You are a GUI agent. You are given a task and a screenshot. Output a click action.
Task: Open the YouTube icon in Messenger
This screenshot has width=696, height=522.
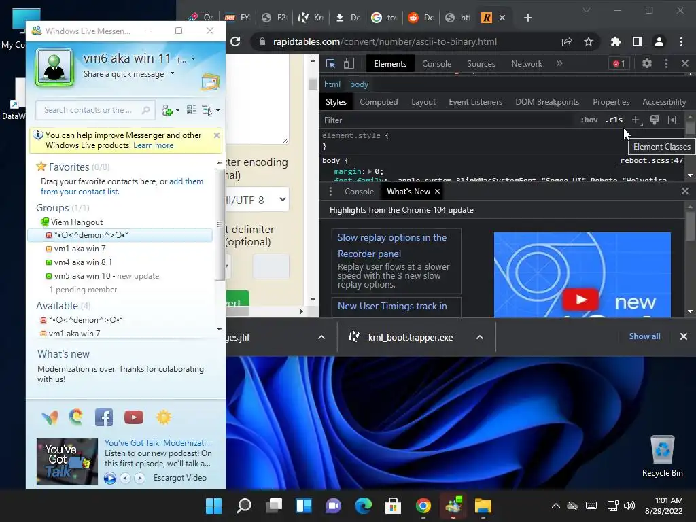click(x=134, y=417)
